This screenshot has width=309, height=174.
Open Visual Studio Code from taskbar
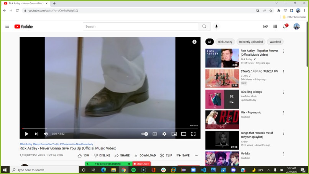click(x=203, y=170)
